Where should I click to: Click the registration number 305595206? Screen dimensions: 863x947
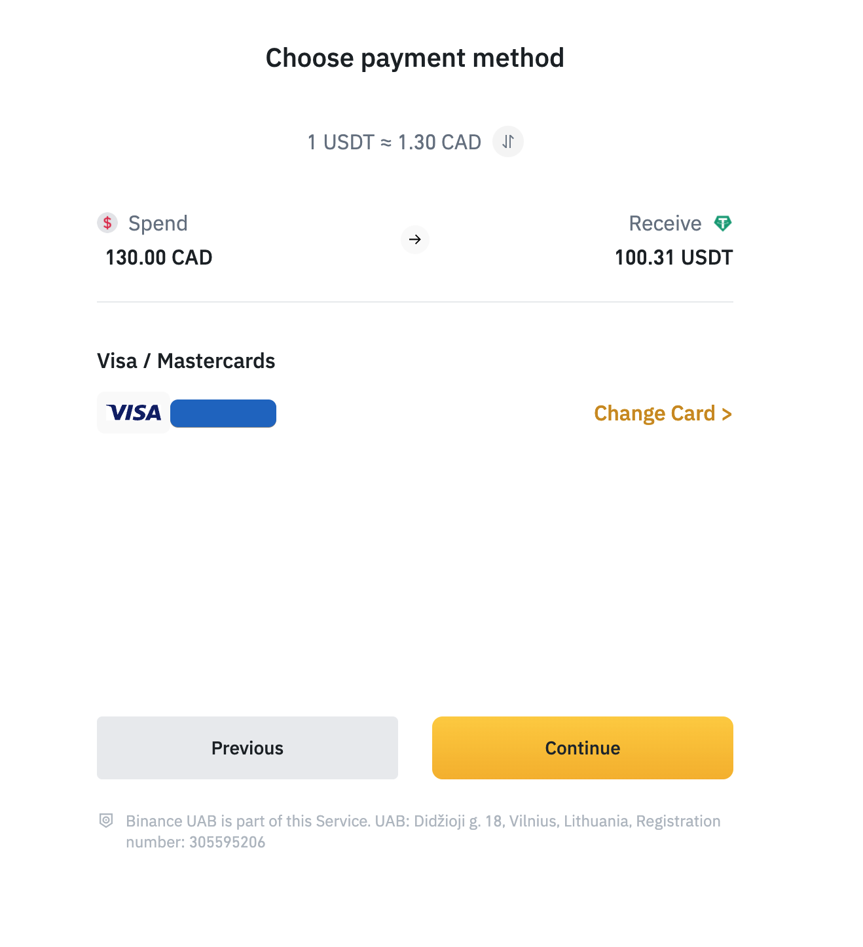click(x=227, y=842)
